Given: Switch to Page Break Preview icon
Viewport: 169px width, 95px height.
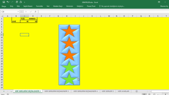Looking at the screenshot, I should (x=154, y=94).
